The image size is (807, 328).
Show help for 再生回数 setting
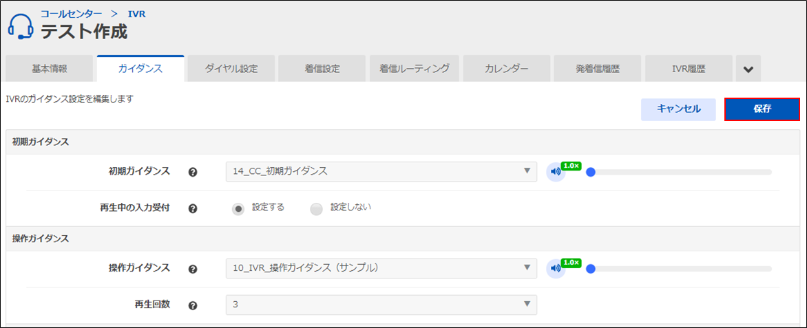tap(193, 305)
